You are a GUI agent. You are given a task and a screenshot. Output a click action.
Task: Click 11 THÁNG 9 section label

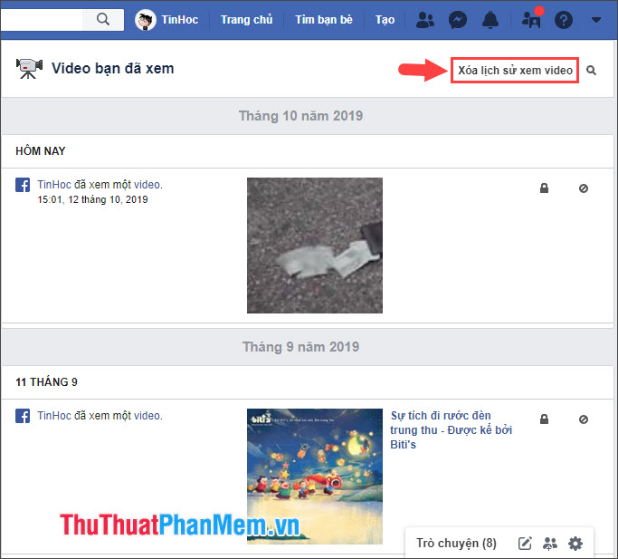pyautogui.click(x=46, y=381)
